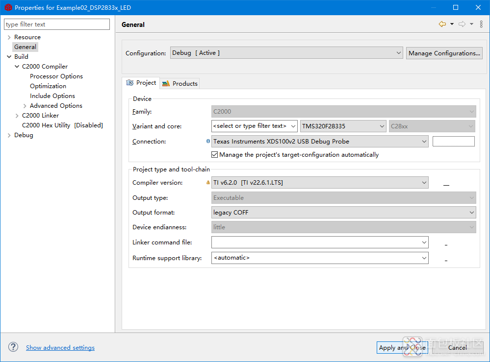Viewport: 490px width, 362px height.
Task: Click the Show advanced settings link
Action: [x=60, y=348]
